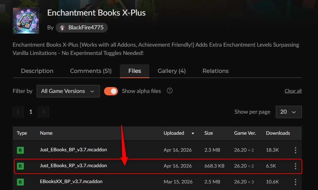The image size is (318, 190).
Task: Toggle Show alpha files switch
Action: (111, 91)
